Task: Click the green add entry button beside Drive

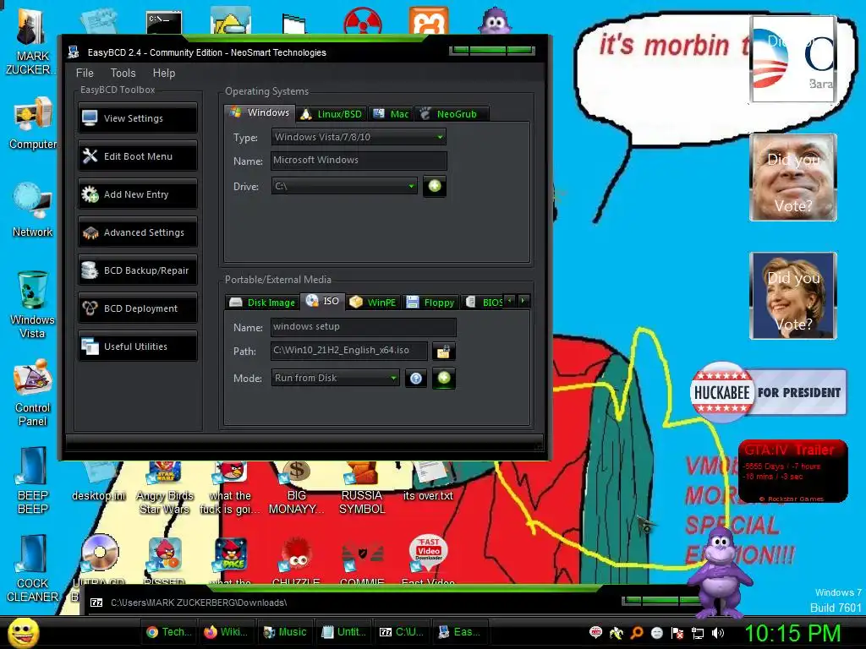Action: click(435, 186)
